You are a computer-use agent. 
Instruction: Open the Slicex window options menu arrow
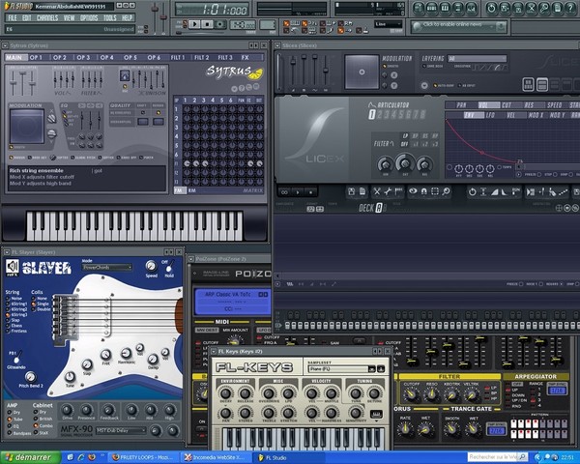[x=277, y=45]
